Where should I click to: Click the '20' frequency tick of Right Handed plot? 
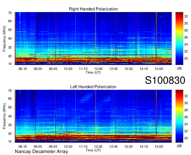(10, 56)
